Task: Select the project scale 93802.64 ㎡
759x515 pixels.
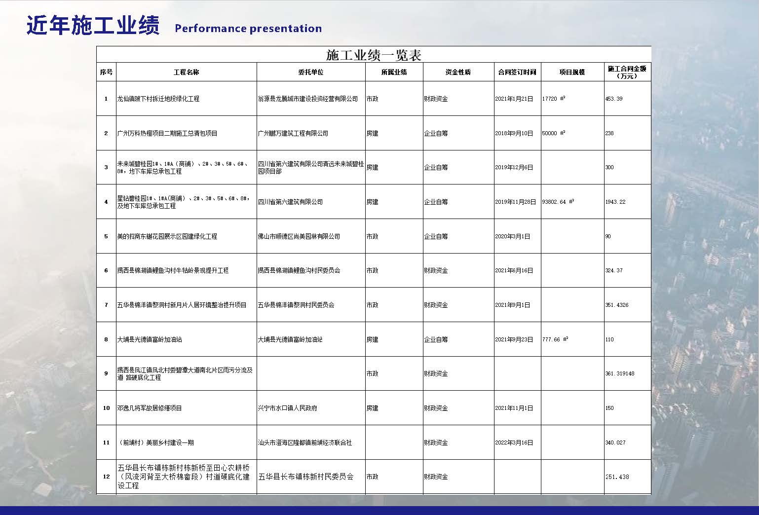Action: 558,202
